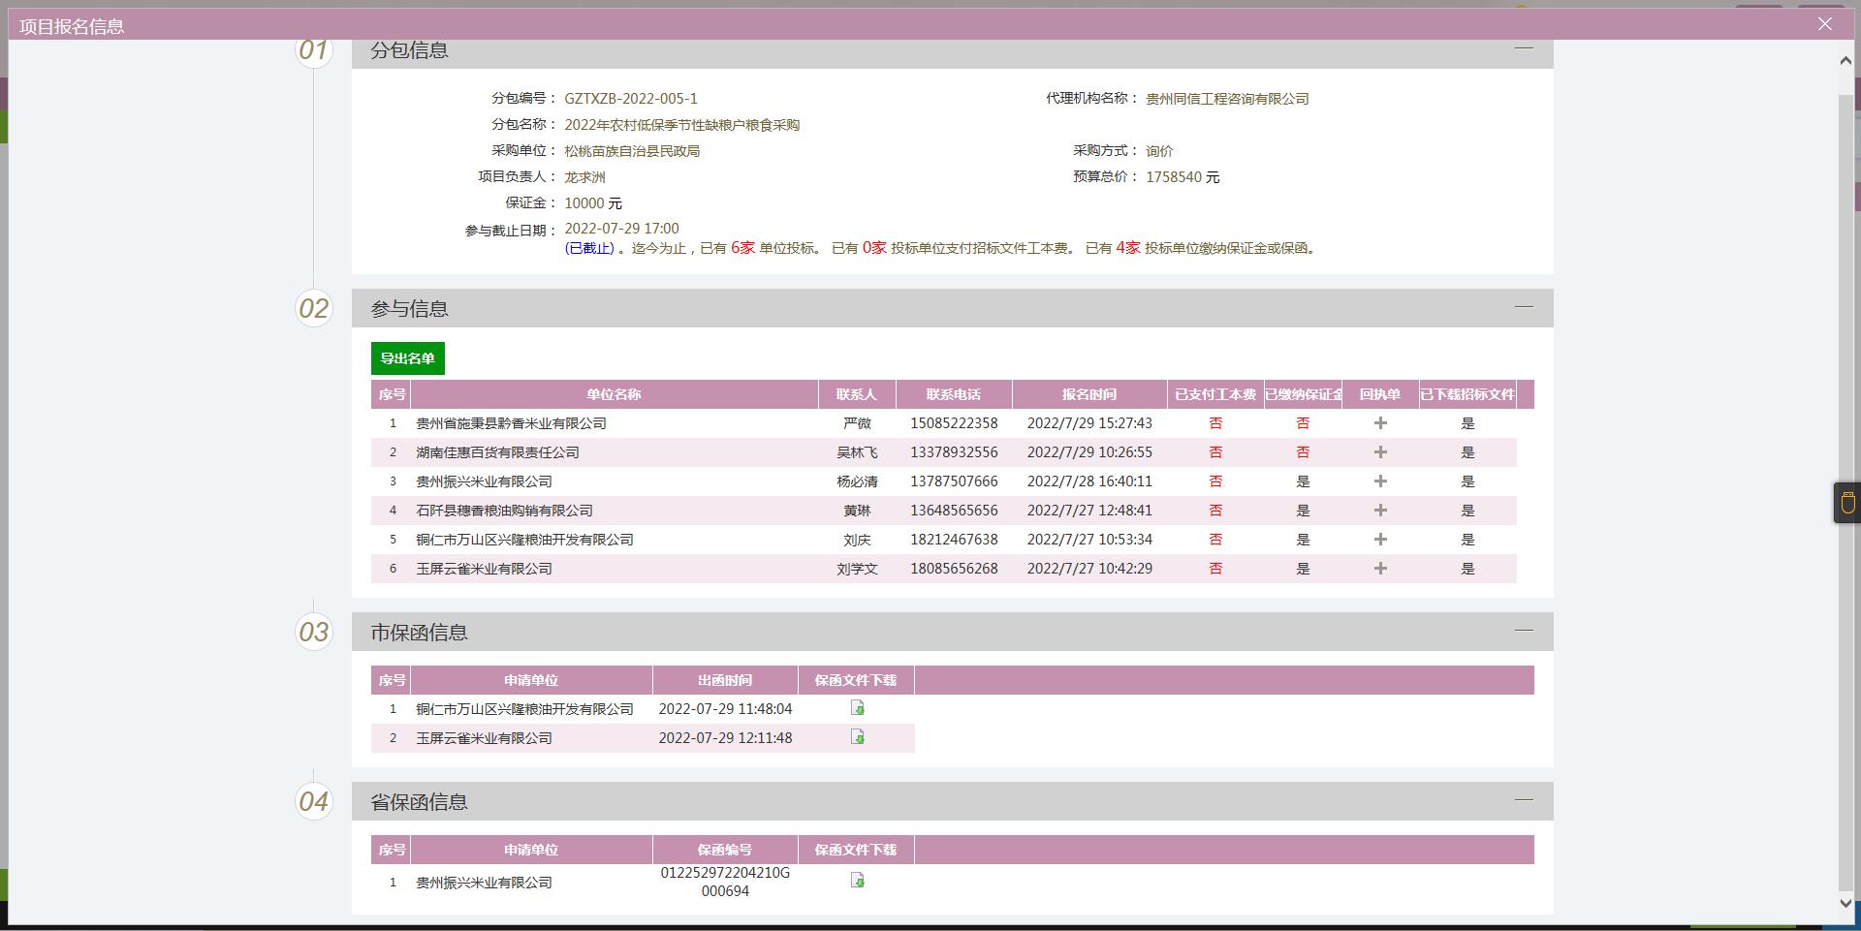Screen dimensions: 1861x931
Task: Collapse the 市保函信息 section
Action: pos(1524,631)
